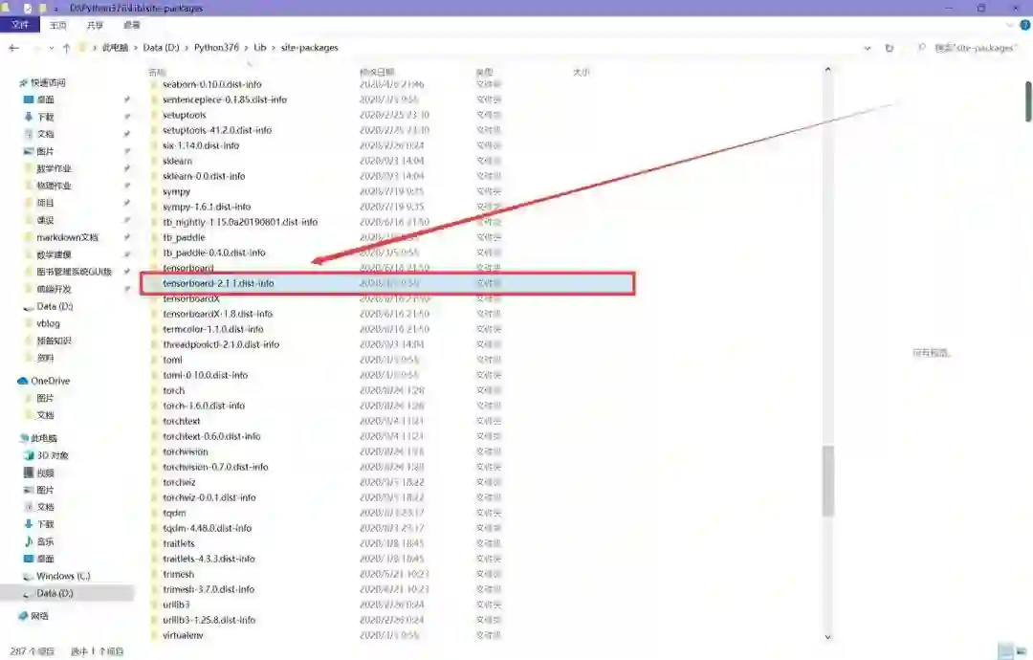Select trimesh-3.7.0.dist-info folder
Image resolution: width=1033 pixels, height=660 pixels.
209,589
